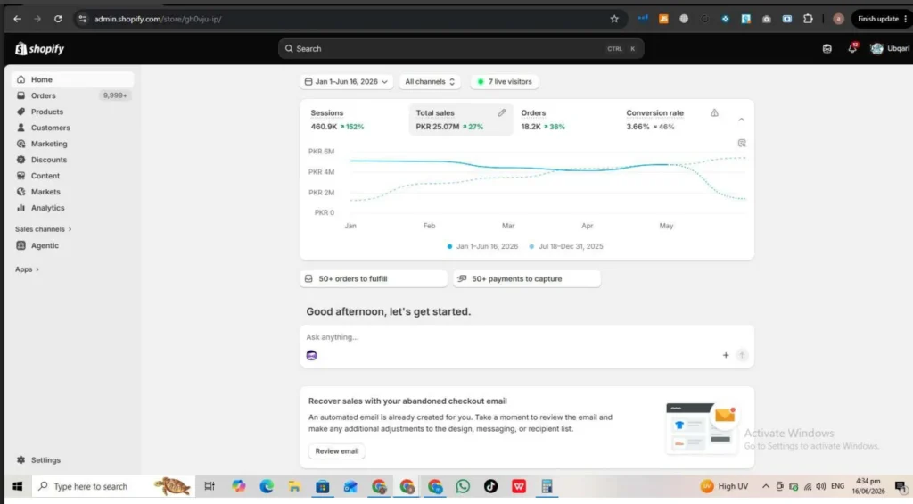Click the browser forward arrow
913x504 pixels.
pos(37,19)
